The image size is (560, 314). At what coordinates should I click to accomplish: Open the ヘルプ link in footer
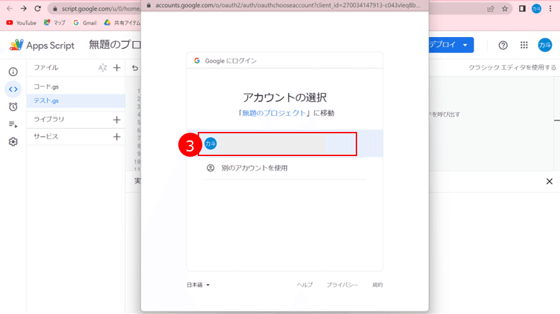tap(304, 285)
